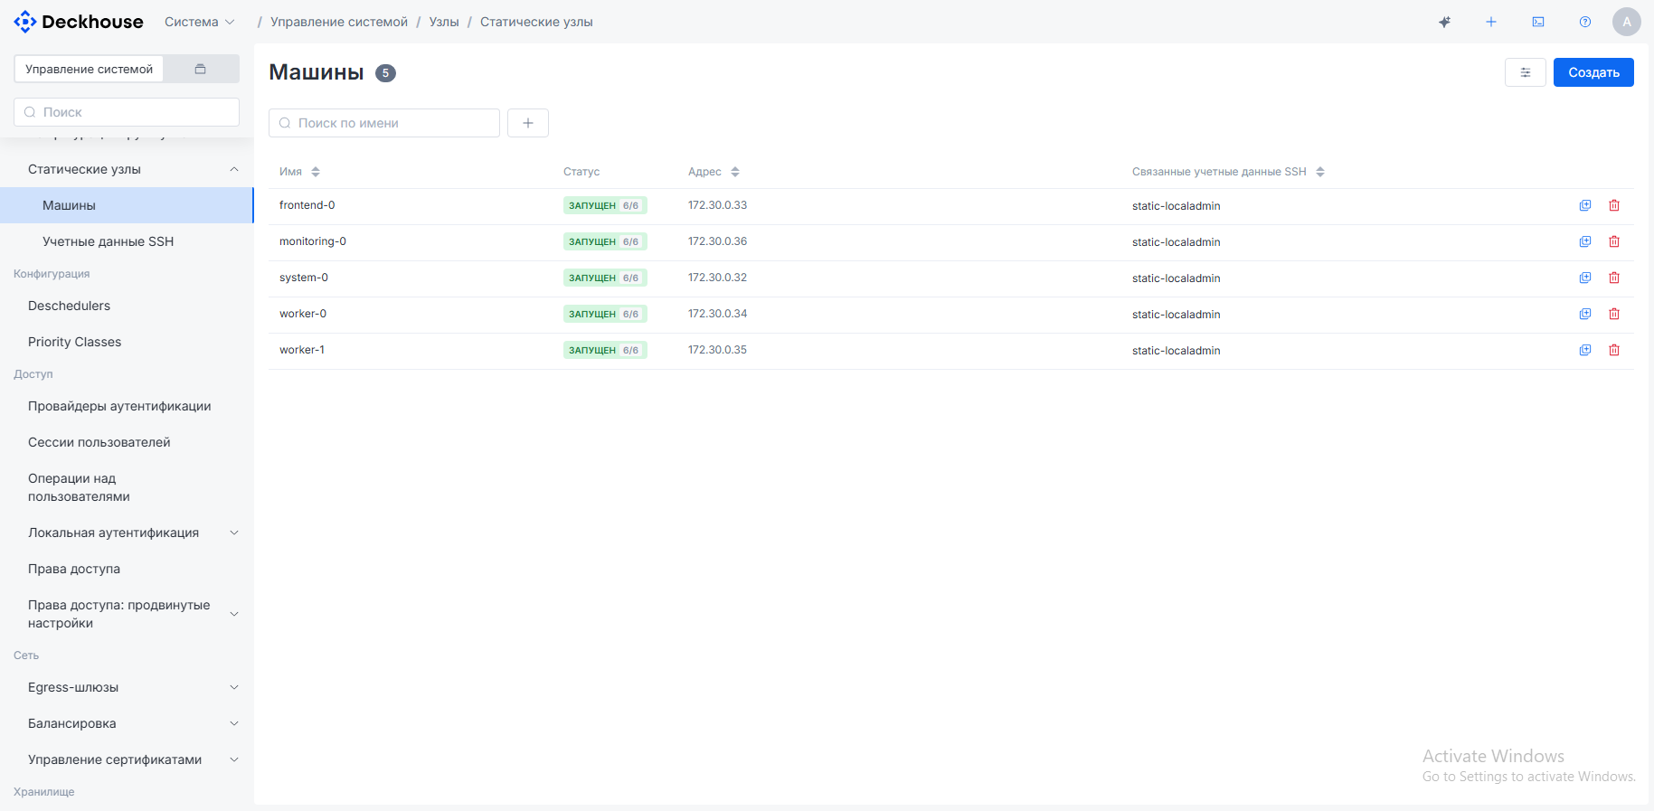This screenshot has width=1654, height=811.
Task: Focus the Поиск по имени field
Action: tap(384, 123)
